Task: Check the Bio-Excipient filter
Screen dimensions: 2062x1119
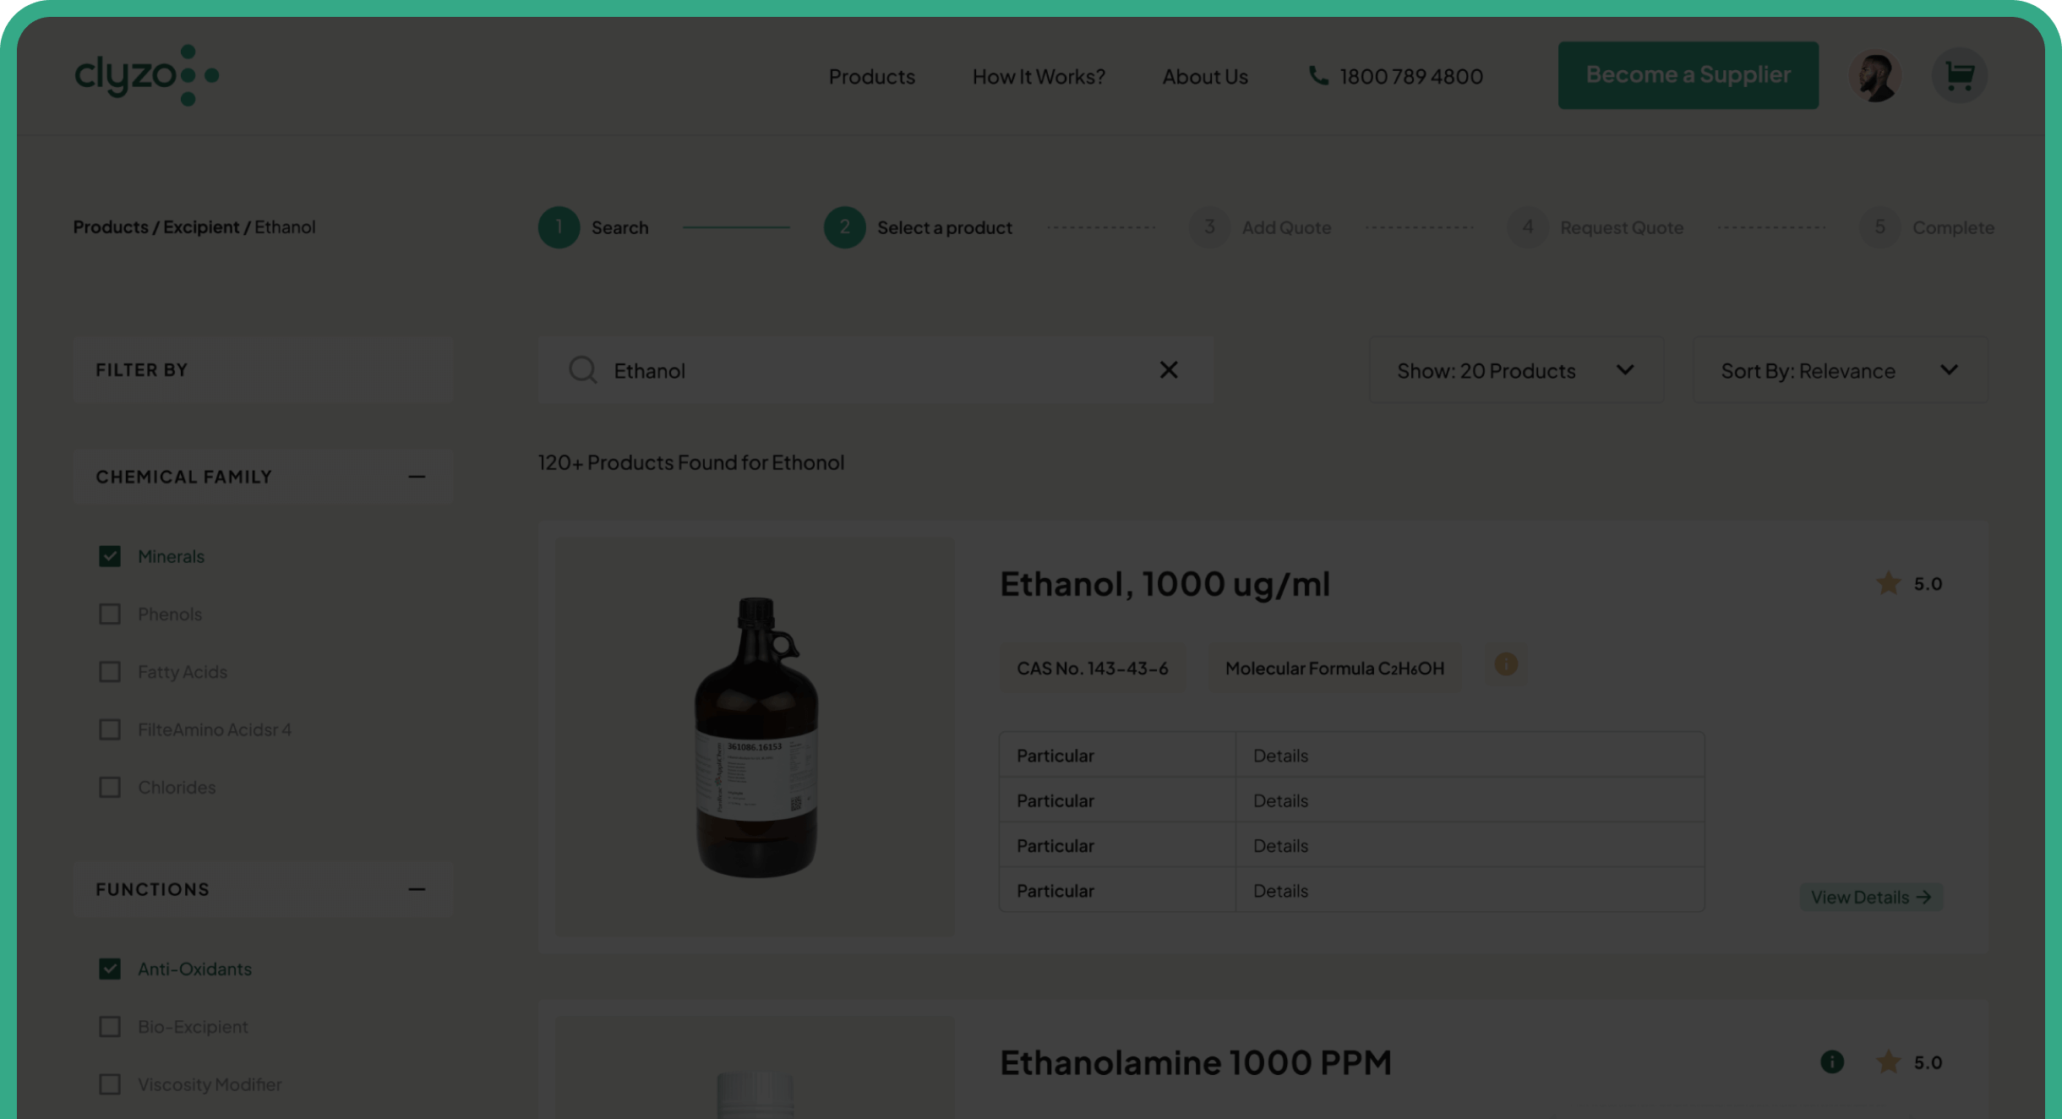Action: click(110, 1026)
